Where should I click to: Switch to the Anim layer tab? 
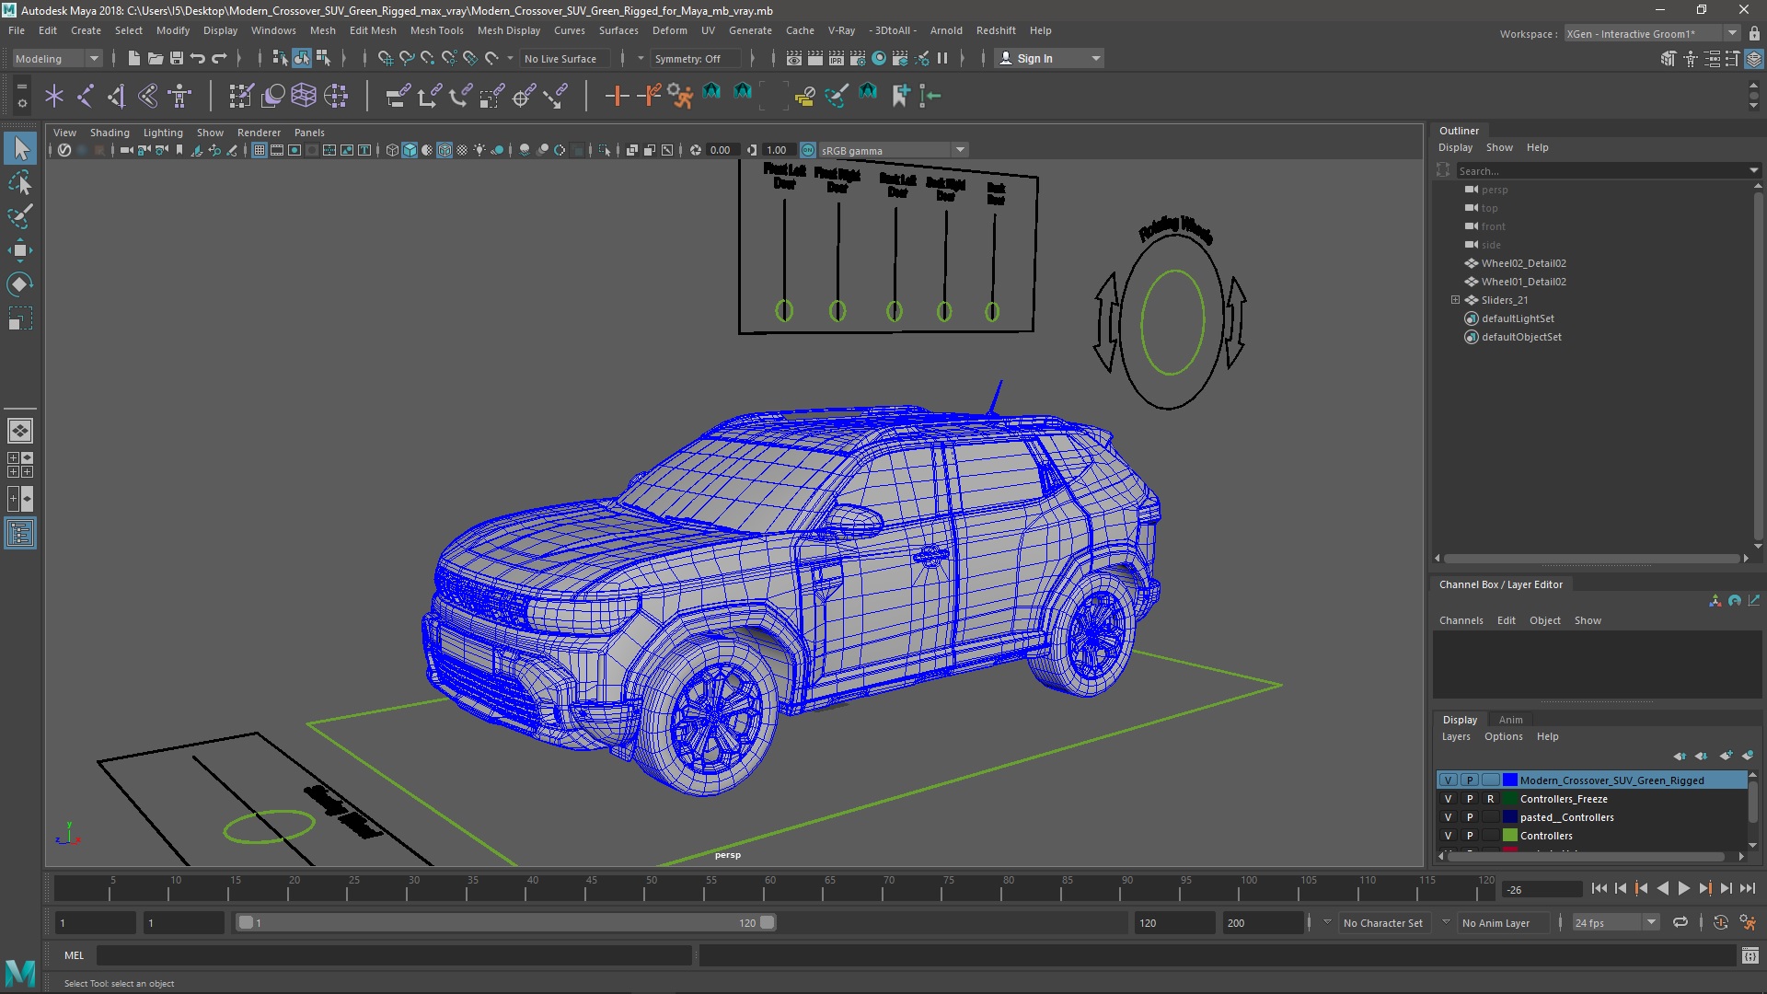click(1510, 720)
